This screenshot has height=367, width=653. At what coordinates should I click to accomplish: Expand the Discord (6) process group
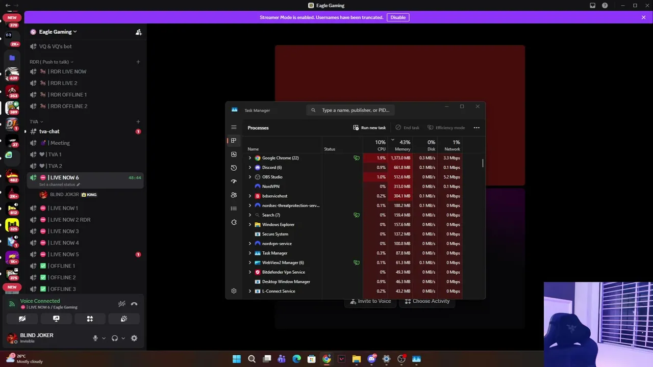250,167
